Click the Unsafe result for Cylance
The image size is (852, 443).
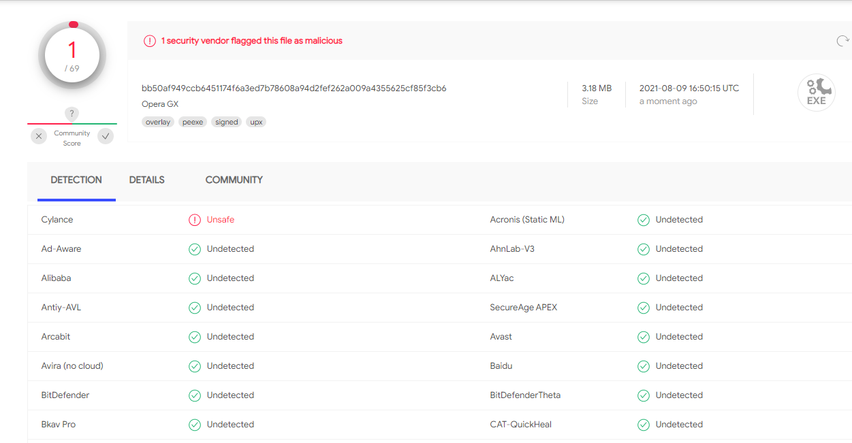click(221, 220)
